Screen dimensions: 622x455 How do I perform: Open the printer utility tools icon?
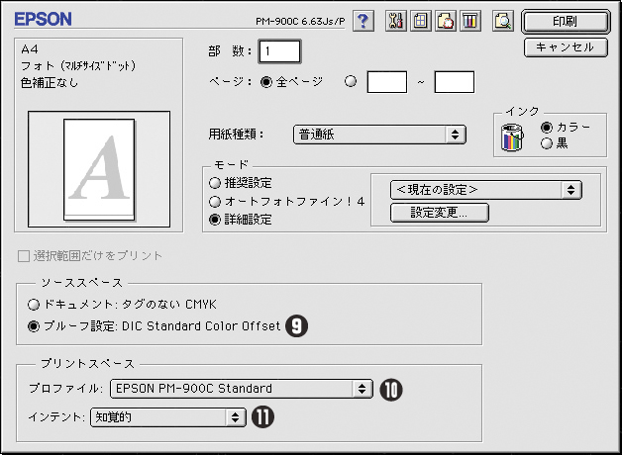point(395,21)
